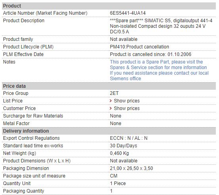
Task: Select the PM410:Product cancellation lifecycle value
Action: coord(139,47)
